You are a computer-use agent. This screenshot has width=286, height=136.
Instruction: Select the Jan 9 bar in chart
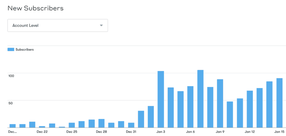220,104
